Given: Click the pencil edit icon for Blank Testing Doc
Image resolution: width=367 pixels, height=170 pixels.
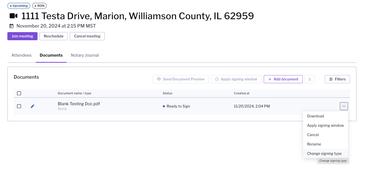Looking at the screenshot, I should point(32,106).
